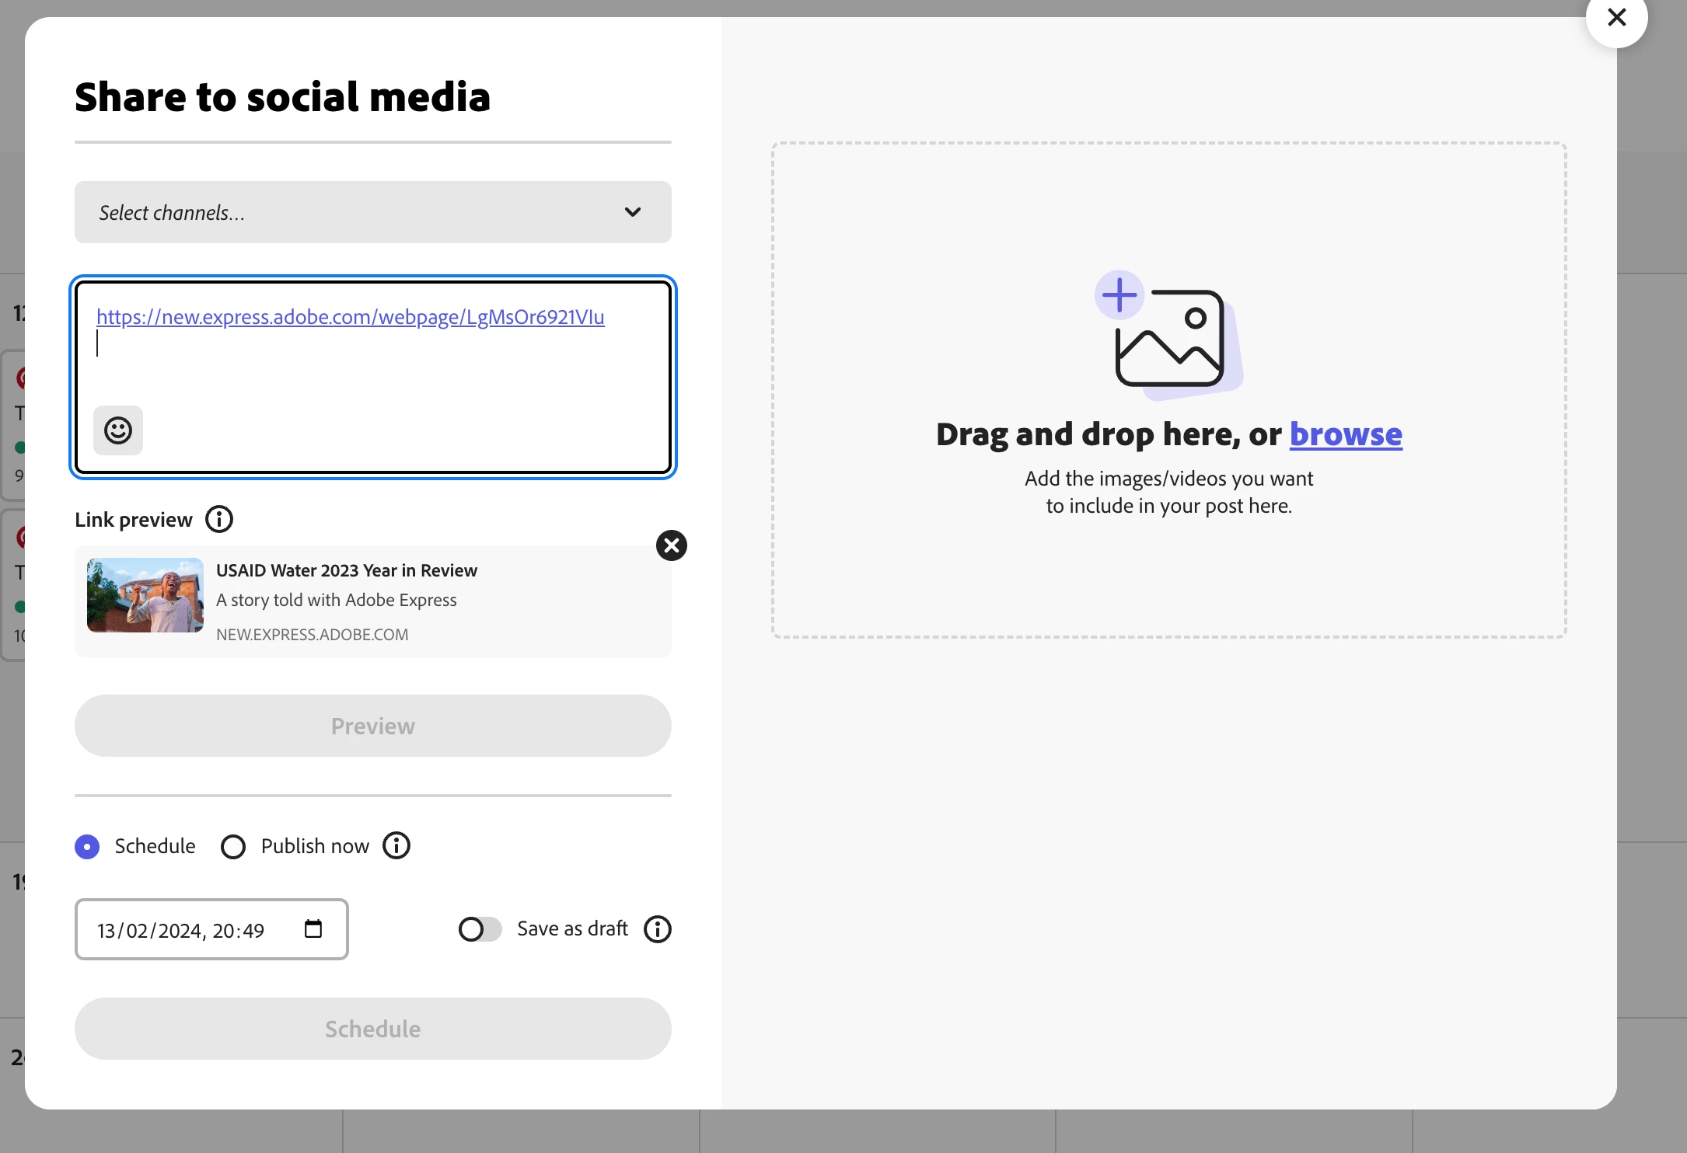The width and height of the screenshot is (1687, 1153).
Task: Click the browse link to upload media
Action: (1346, 434)
